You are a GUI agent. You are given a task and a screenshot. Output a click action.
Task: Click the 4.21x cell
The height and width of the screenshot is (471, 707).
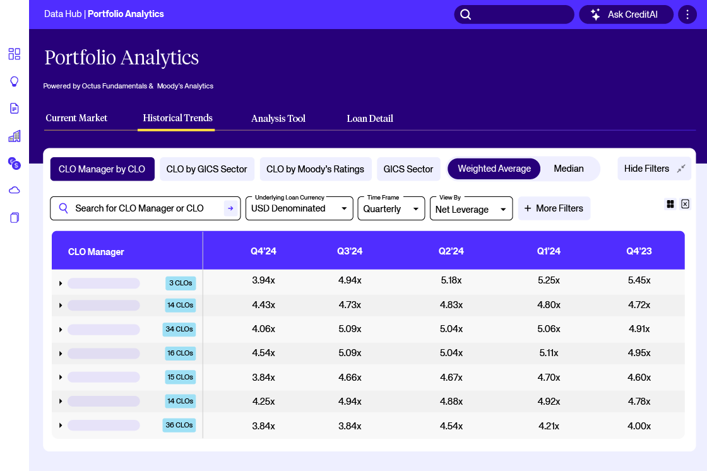point(549,426)
